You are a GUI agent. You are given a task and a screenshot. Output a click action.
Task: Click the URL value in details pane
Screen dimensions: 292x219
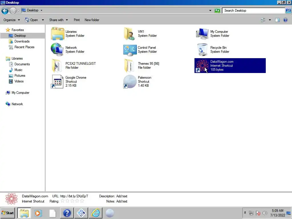pos(74,196)
